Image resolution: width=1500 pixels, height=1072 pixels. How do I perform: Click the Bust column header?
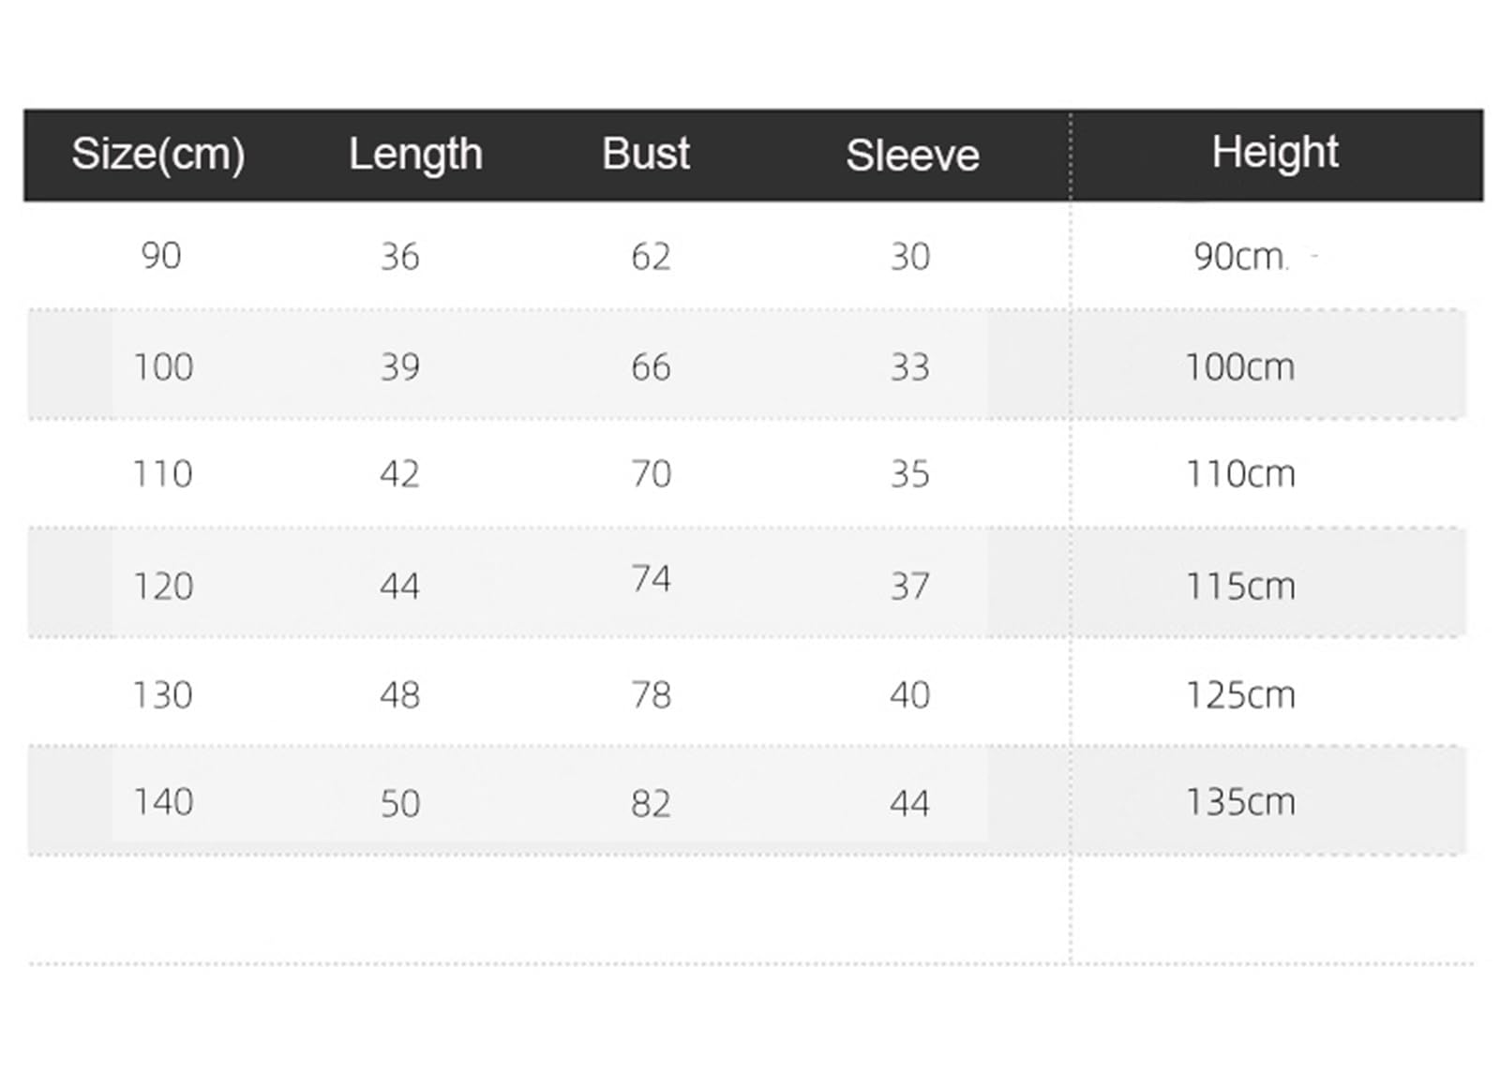[x=646, y=154]
